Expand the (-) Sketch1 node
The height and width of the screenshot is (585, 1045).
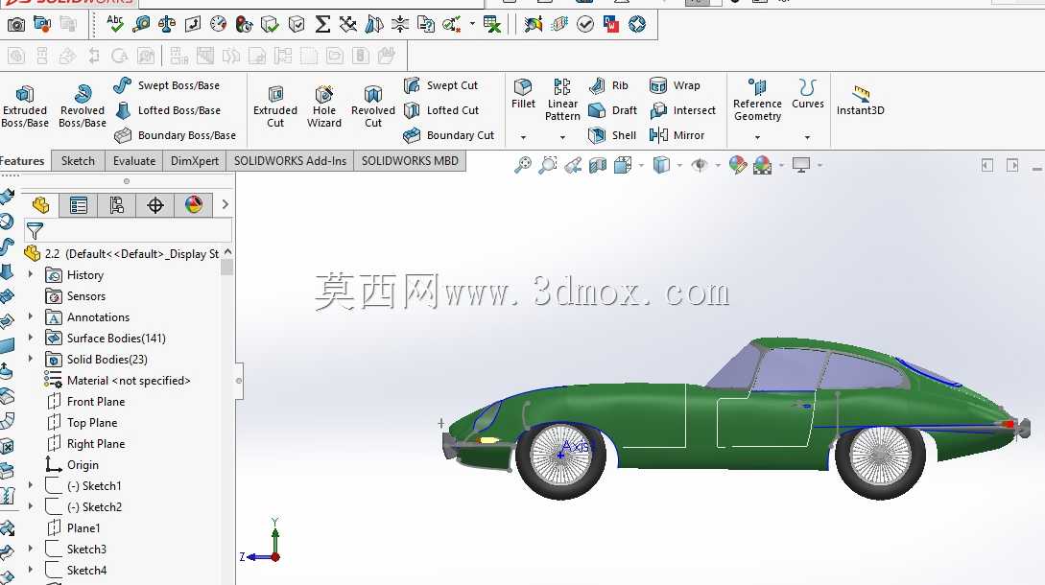pos(31,485)
